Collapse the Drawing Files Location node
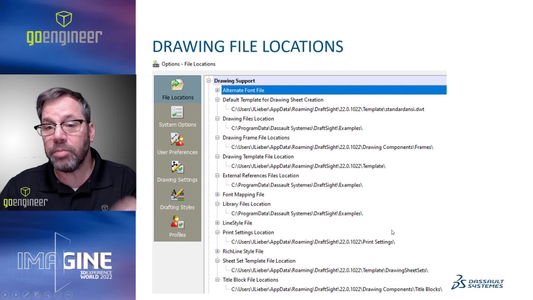Image resolution: width=533 pixels, height=300 pixels. point(217,119)
